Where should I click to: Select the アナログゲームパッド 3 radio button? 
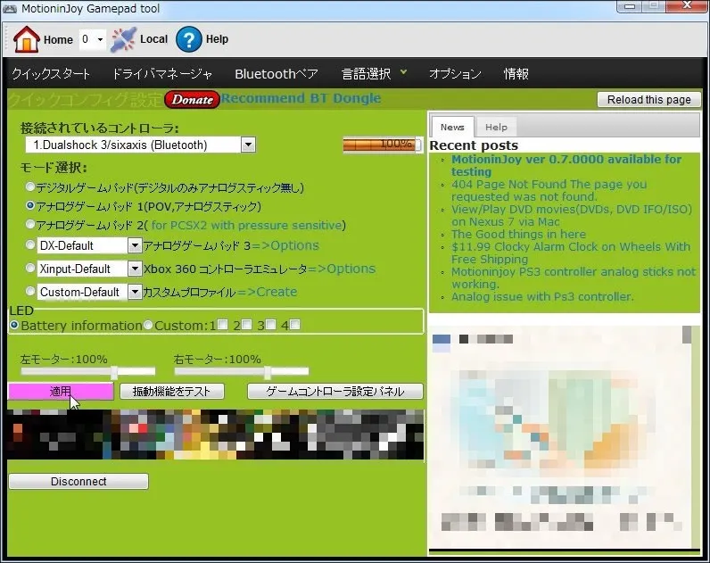[x=30, y=245]
